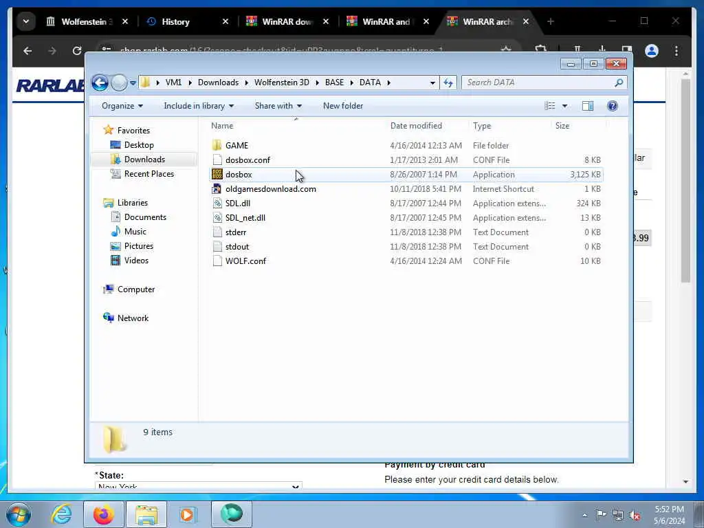Click the Search DATA input field
Viewport: 704px width, 528px height.
[x=538, y=82]
